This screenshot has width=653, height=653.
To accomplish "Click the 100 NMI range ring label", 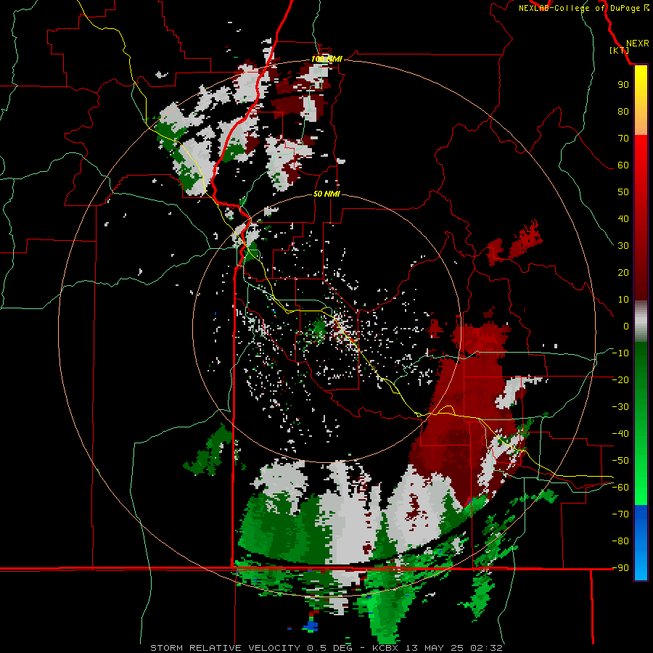I will pos(326,59).
